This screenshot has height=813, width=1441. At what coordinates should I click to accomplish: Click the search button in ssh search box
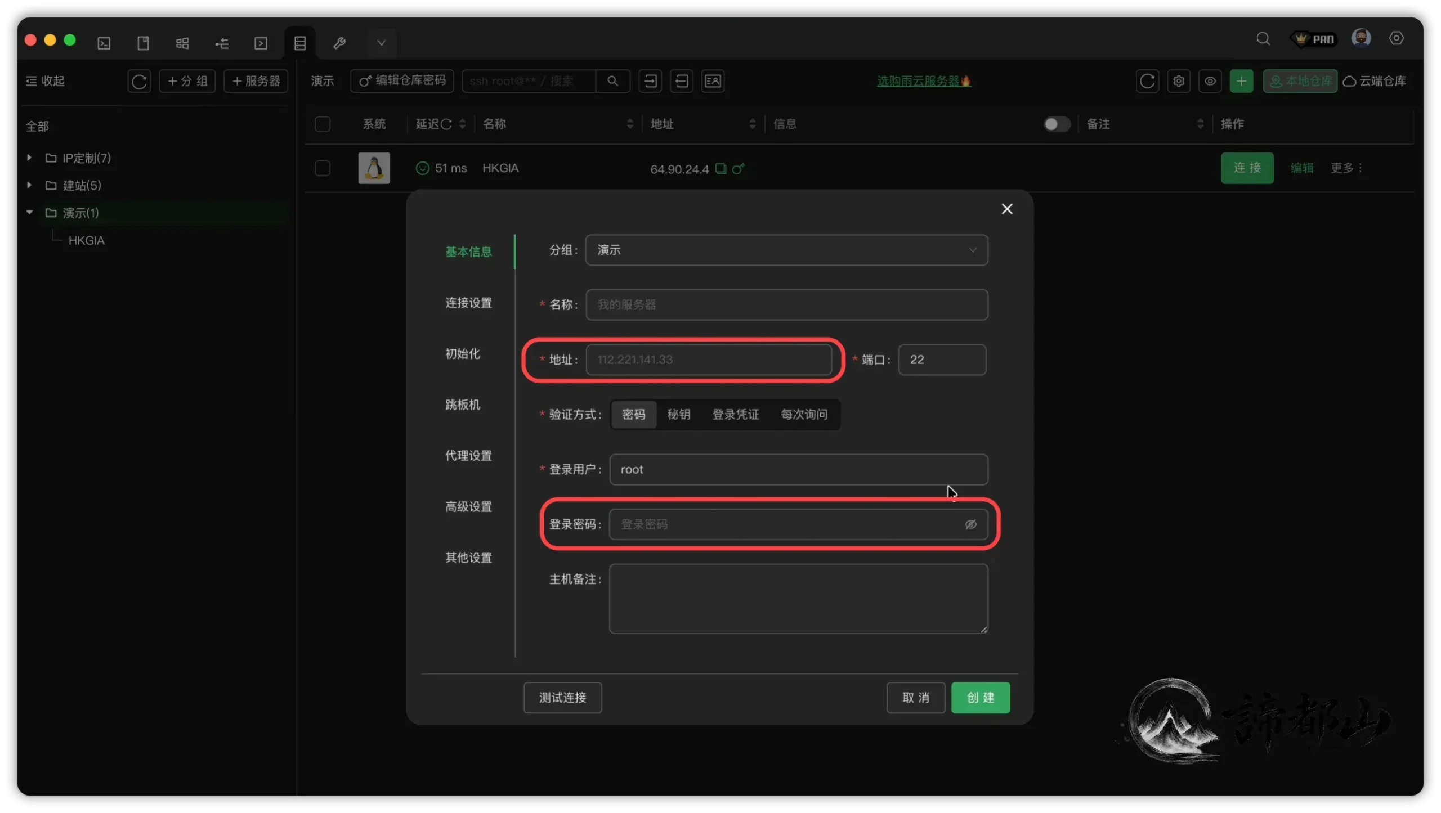(612, 81)
